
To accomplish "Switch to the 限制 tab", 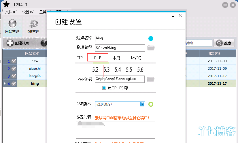I will coord(116,58).
